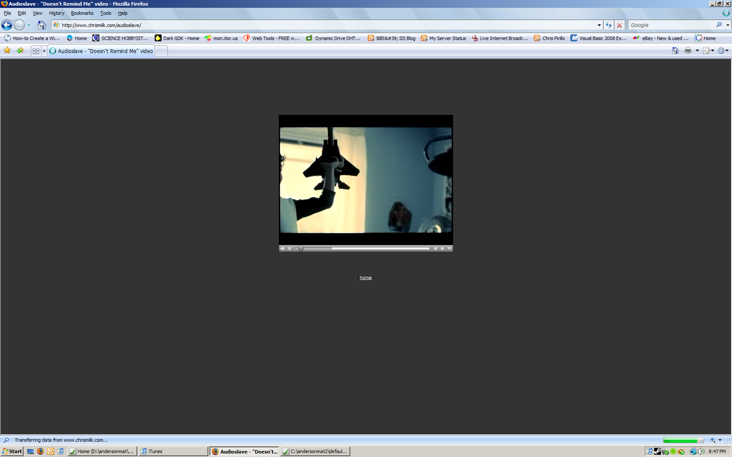Switch to the 'Home (D:\andersonmat\...' taskbar window
732x457 pixels.
[x=102, y=451]
